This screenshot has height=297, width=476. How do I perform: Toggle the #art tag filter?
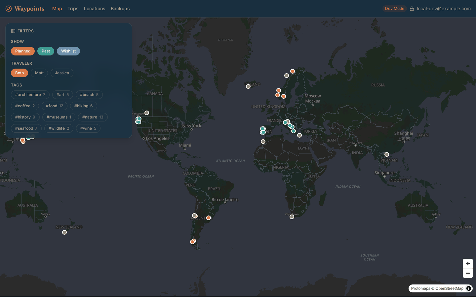point(62,95)
